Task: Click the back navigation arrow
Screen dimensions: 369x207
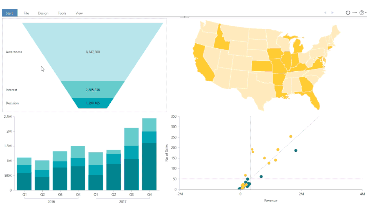Action: [x=325, y=13]
